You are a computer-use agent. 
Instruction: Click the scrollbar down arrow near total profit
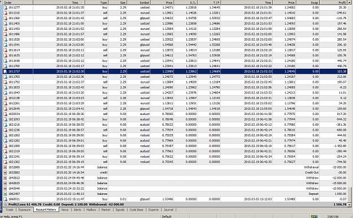[x=350, y=204]
